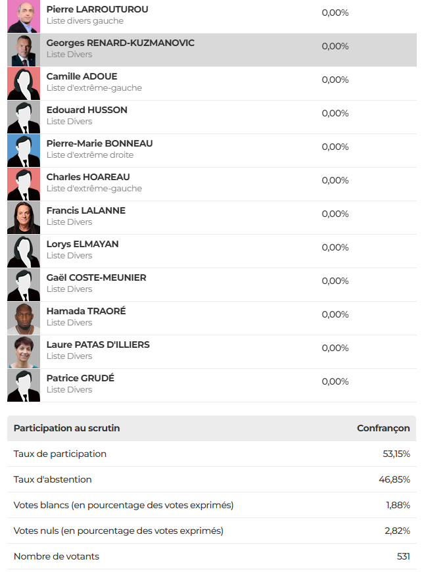The width and height of the screenshot is (426, 572).
Task: Click the Confrançon column heading
Action: pos(383,428)
